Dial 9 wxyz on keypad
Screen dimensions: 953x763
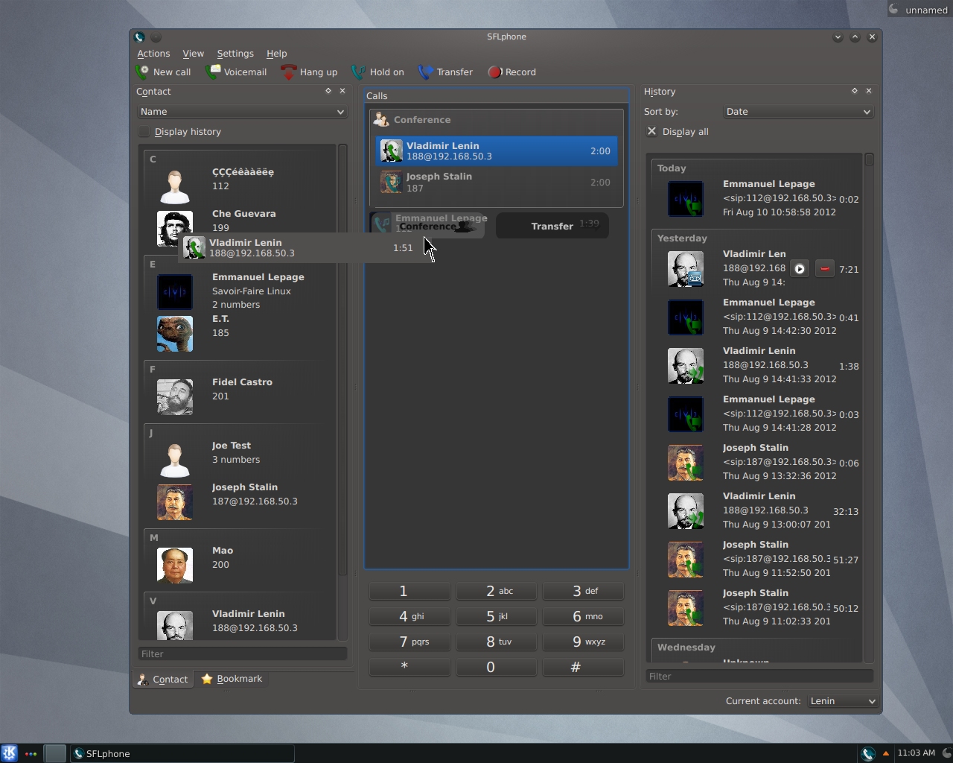[584, 642]
